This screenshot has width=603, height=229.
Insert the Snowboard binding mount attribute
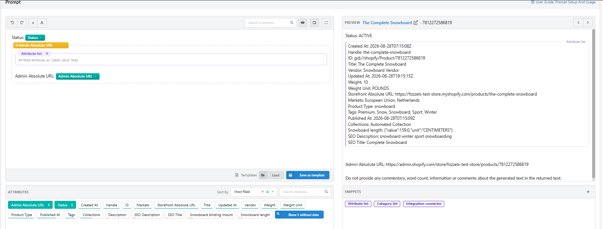[x=211, y=215]
